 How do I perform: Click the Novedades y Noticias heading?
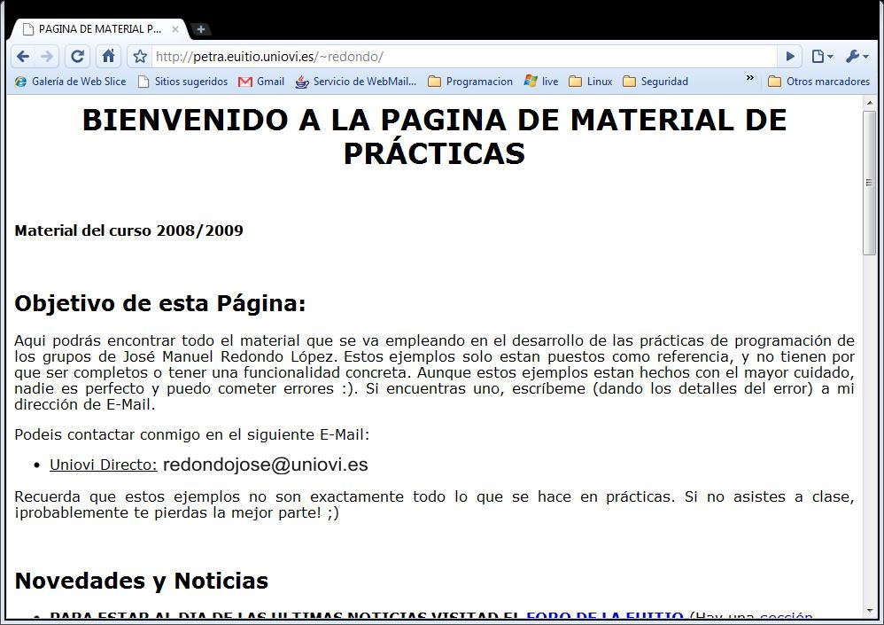pyautogui.click(x=141, y=581)
